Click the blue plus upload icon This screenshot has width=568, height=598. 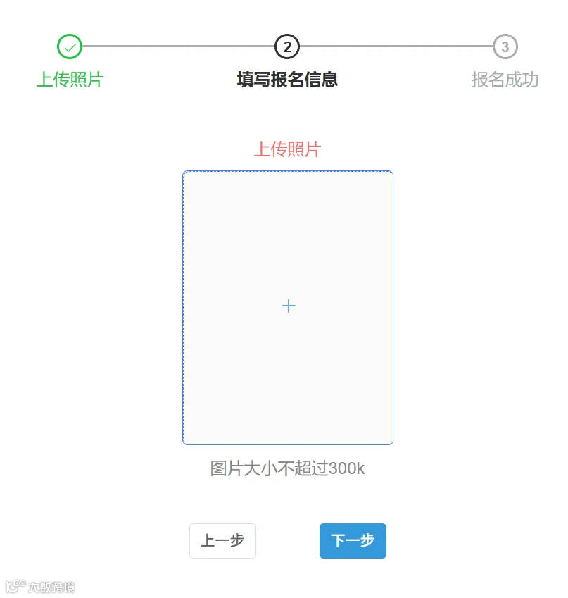pos(288,306)
